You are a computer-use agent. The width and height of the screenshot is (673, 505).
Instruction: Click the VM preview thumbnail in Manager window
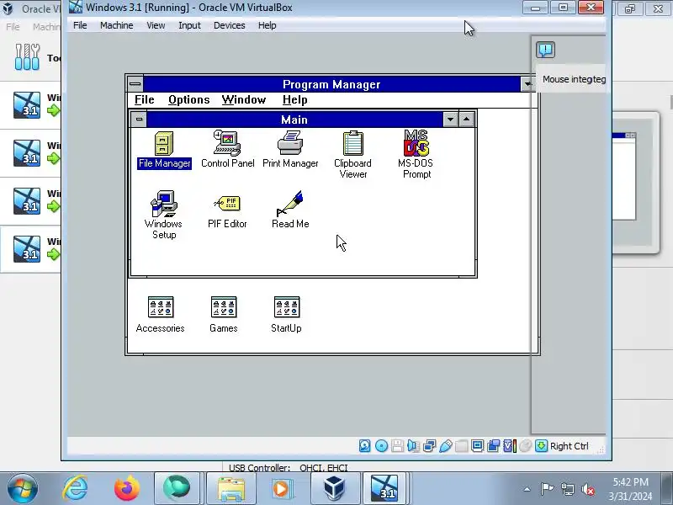[x=634, y=183]
